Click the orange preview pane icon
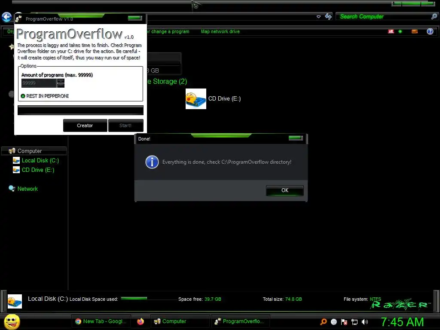Screen dimensions: 440x330 tap(415, 31)
